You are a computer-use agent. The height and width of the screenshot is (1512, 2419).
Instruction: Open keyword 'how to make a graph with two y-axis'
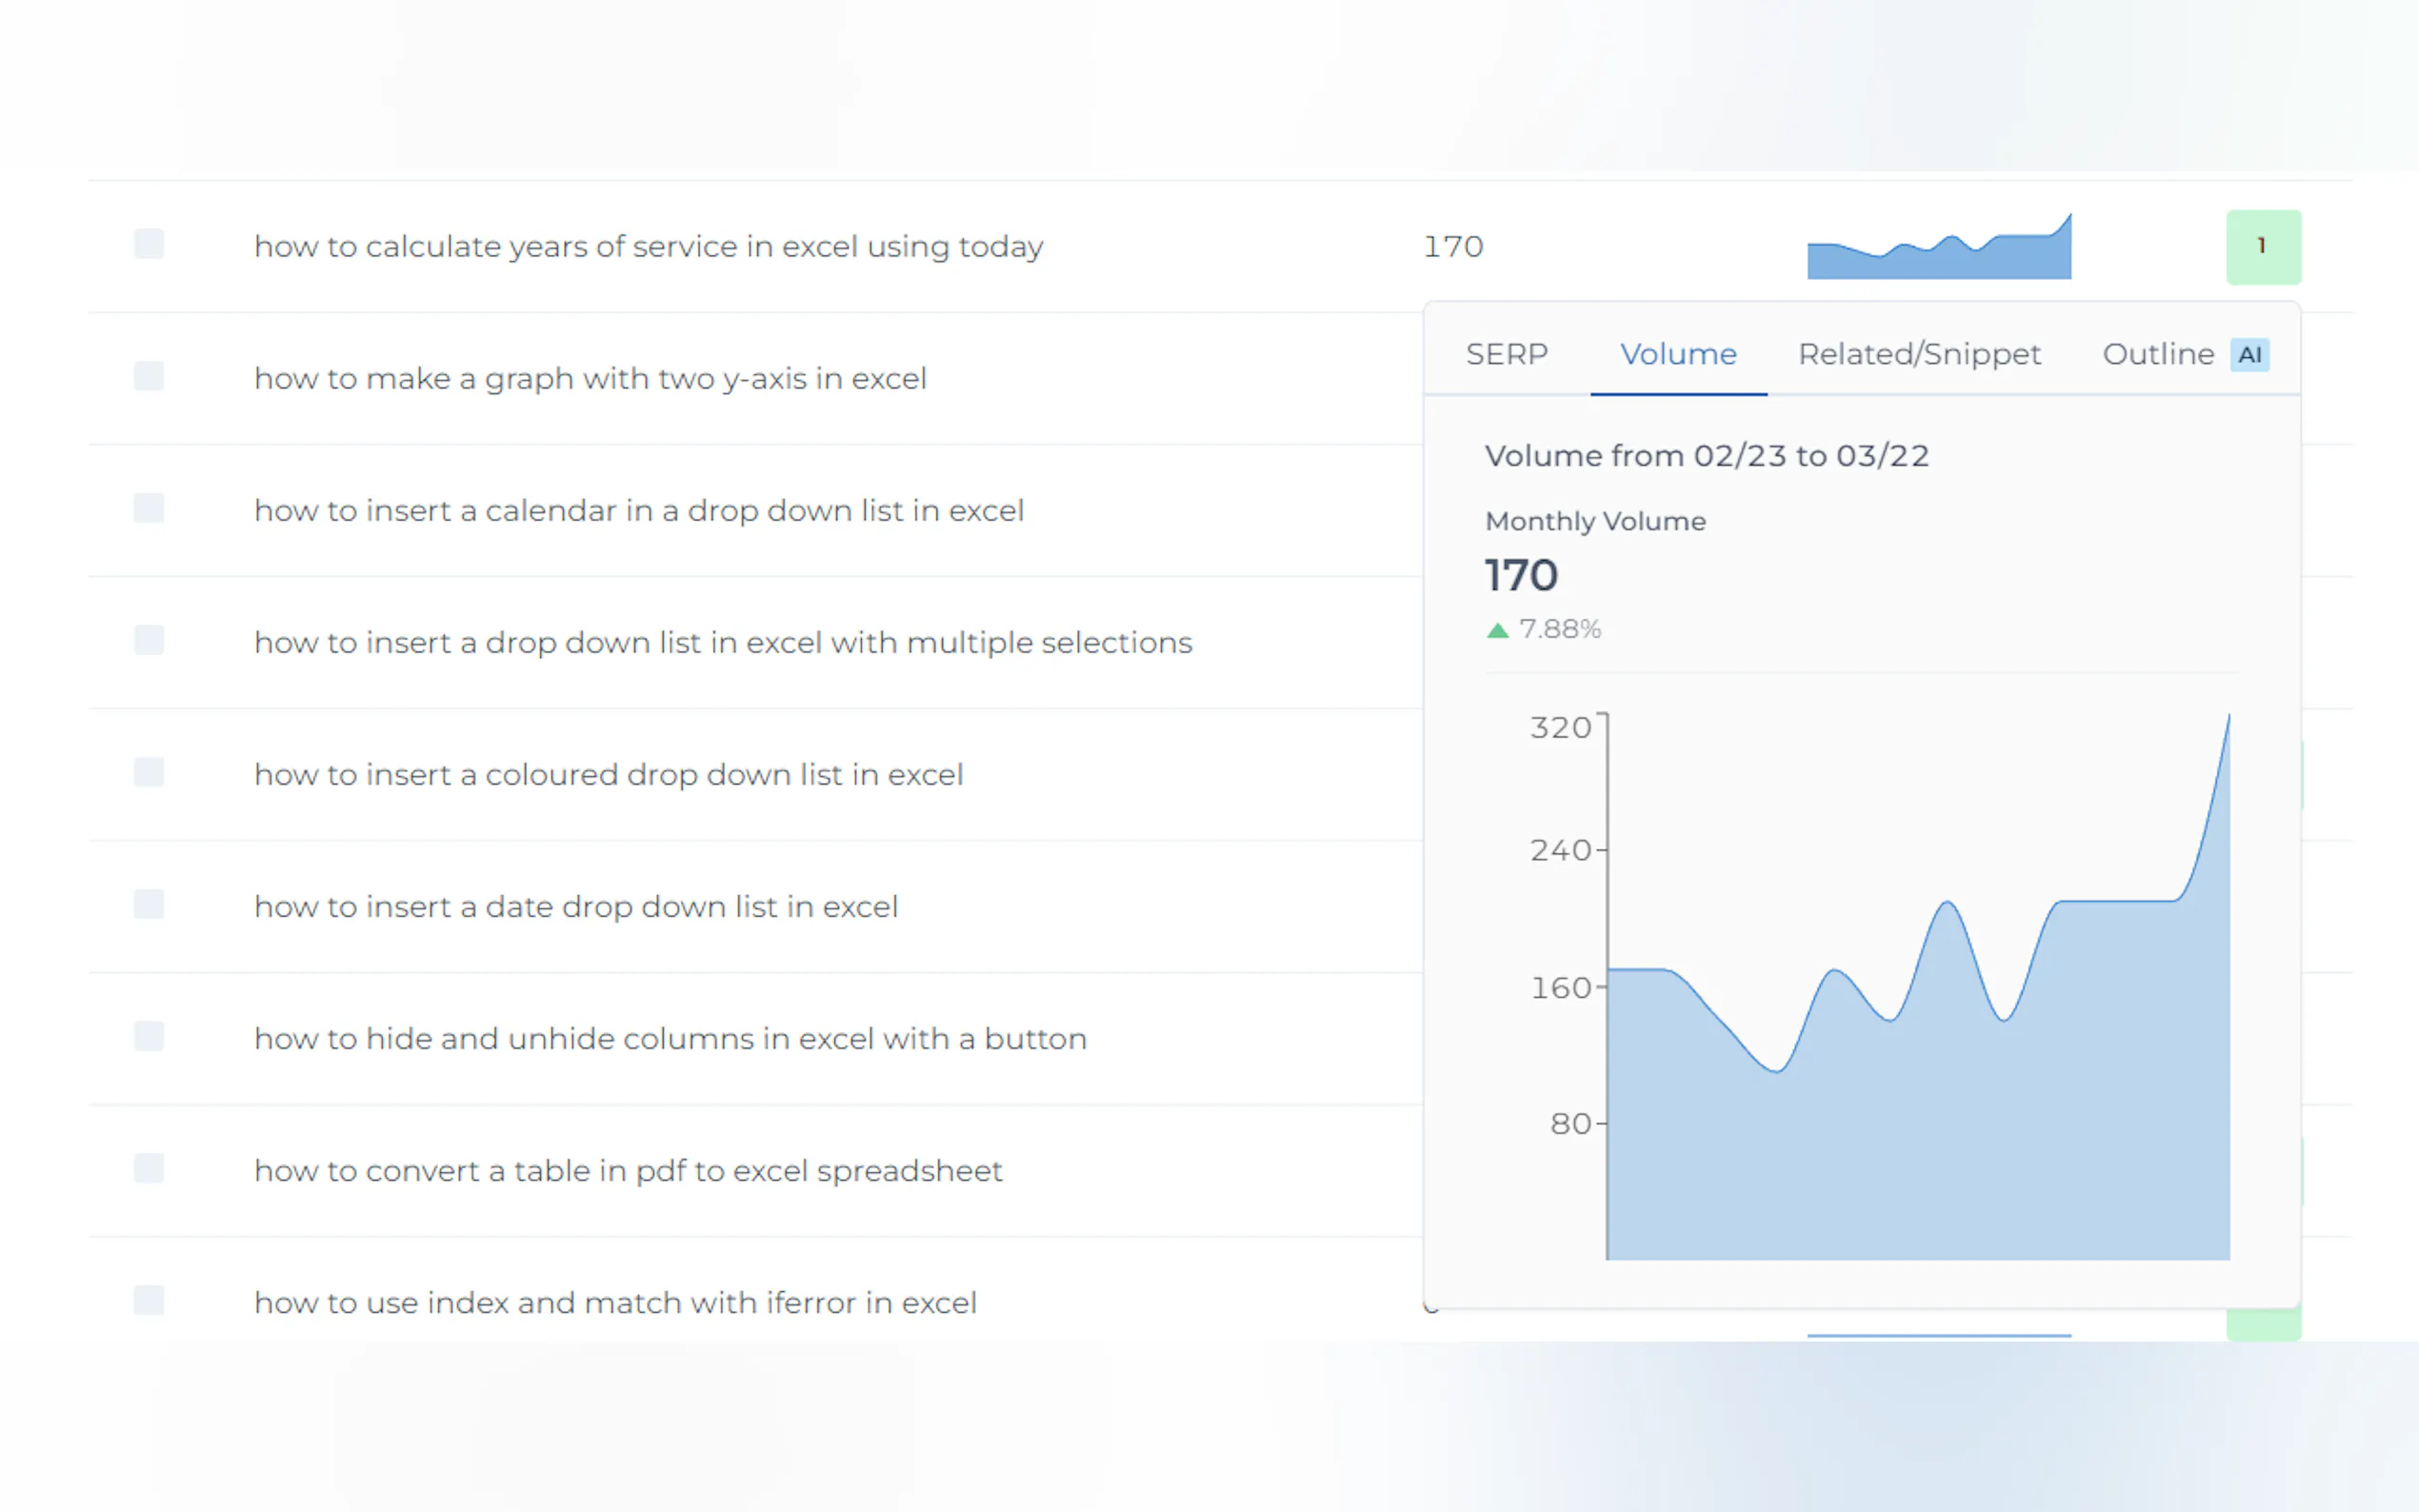[x=590, y=378]
